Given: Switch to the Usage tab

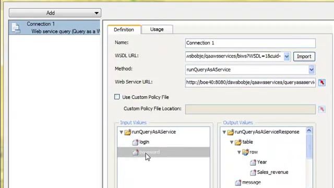Looking at the screenshot, I should [157, 29].
